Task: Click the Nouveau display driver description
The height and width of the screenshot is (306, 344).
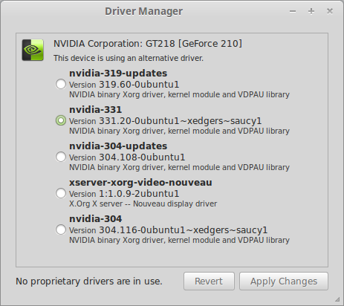Action: pos(143,204)
